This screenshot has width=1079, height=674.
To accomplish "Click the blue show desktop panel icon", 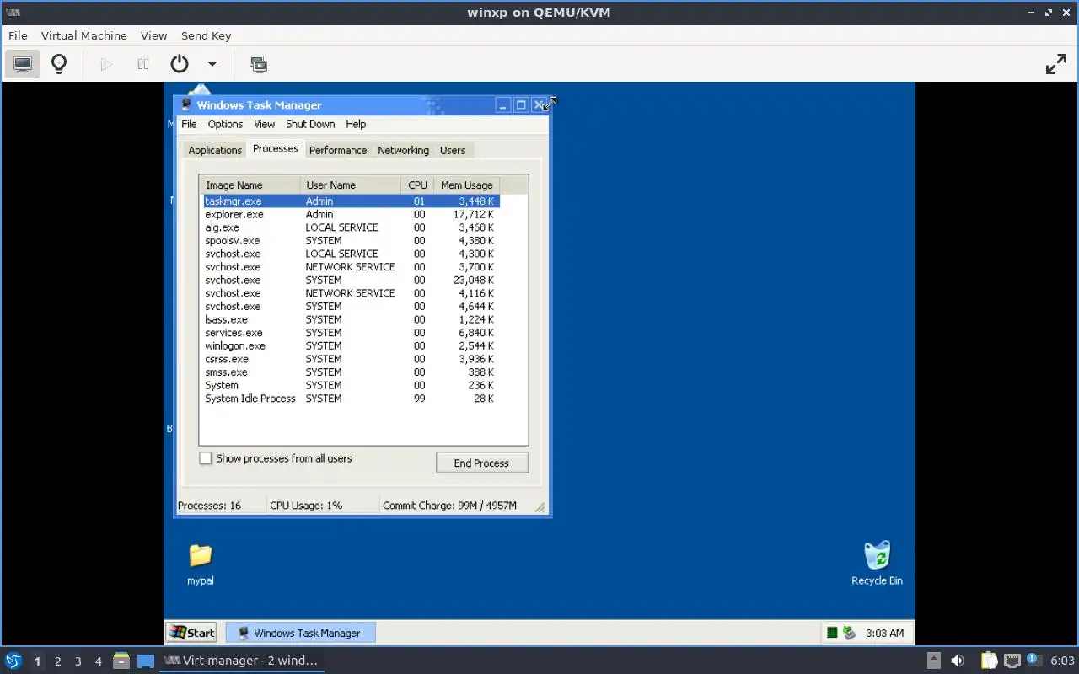I will 146,661.
